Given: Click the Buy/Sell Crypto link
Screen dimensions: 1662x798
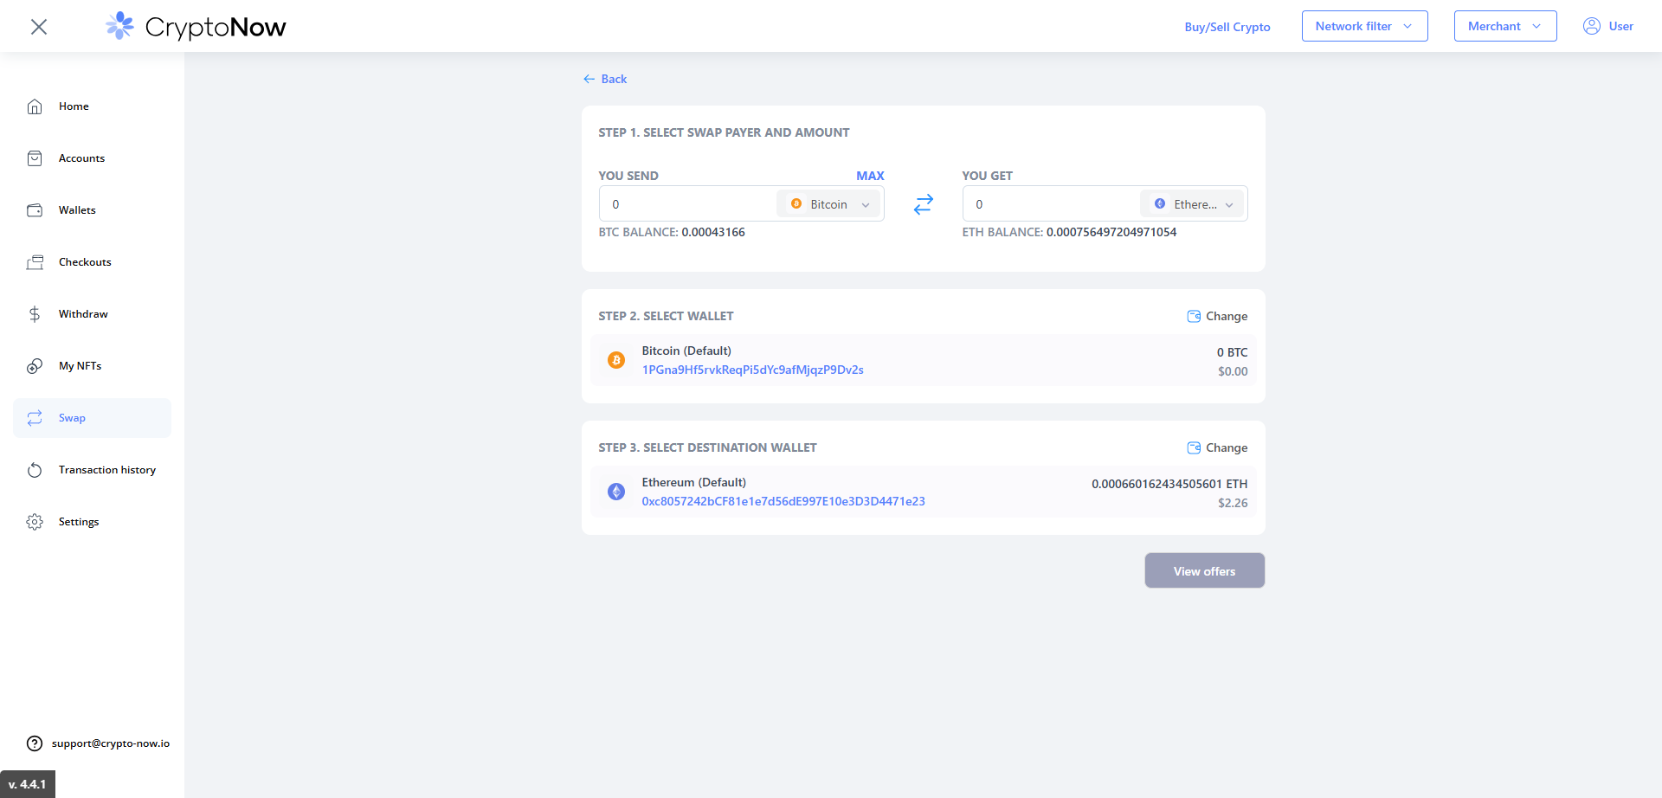Looking at the screenshot, I should [x=1227, y=27].
